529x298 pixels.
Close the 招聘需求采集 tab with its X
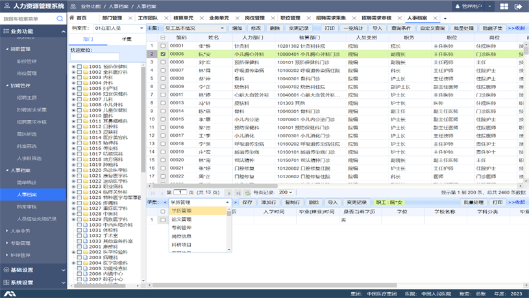tap(354, 18)
